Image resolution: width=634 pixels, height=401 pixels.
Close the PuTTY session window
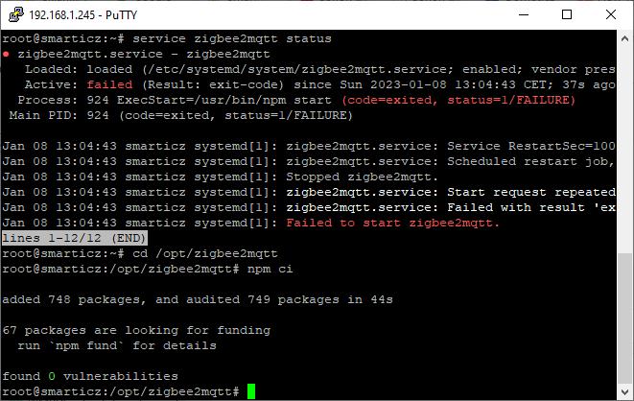(x=611, y=15)
